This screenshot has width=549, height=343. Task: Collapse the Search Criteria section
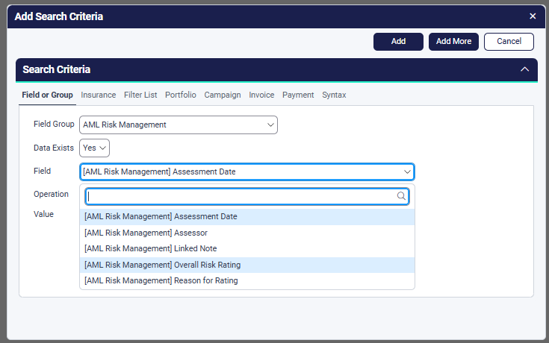pos(524,69)
